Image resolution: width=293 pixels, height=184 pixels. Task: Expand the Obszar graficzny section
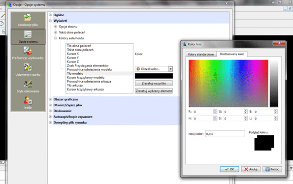(x=50, y=99)
